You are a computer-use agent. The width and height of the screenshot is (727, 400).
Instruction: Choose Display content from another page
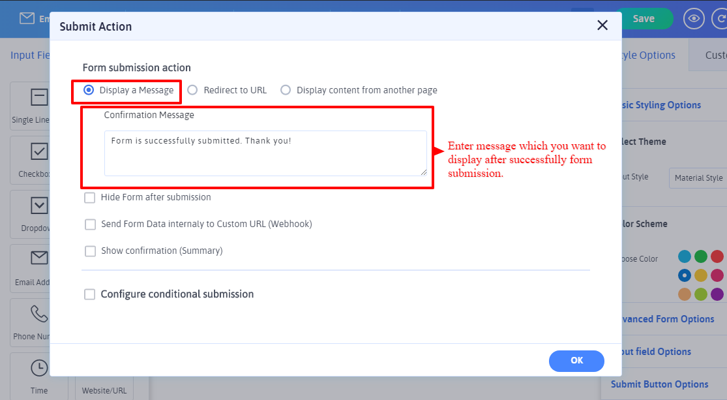point(286,90)
